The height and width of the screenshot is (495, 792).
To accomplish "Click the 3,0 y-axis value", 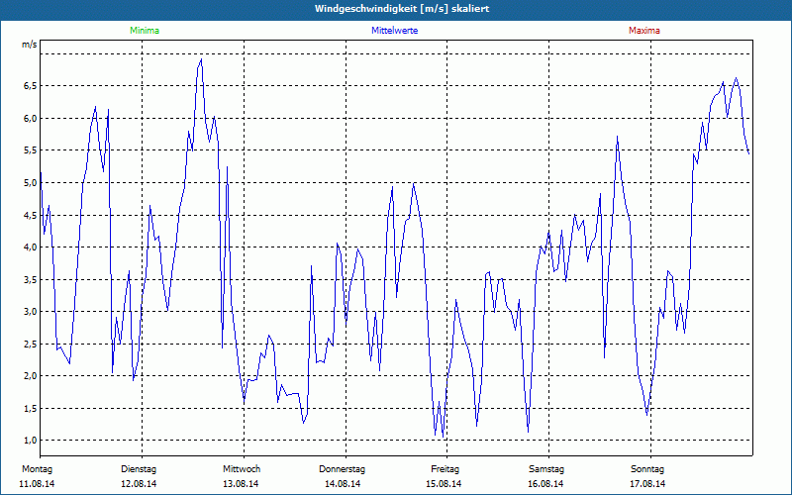I will [x=31, y=312].
